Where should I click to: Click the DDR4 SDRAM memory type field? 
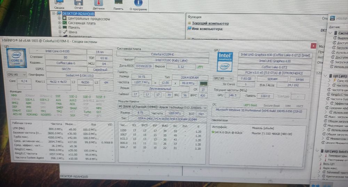coord(190,78)
